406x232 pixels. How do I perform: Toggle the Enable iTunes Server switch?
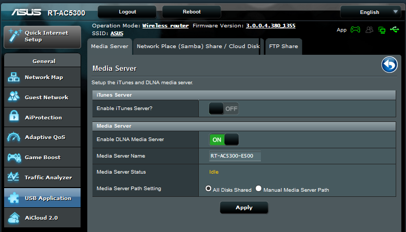pos(224,109)
